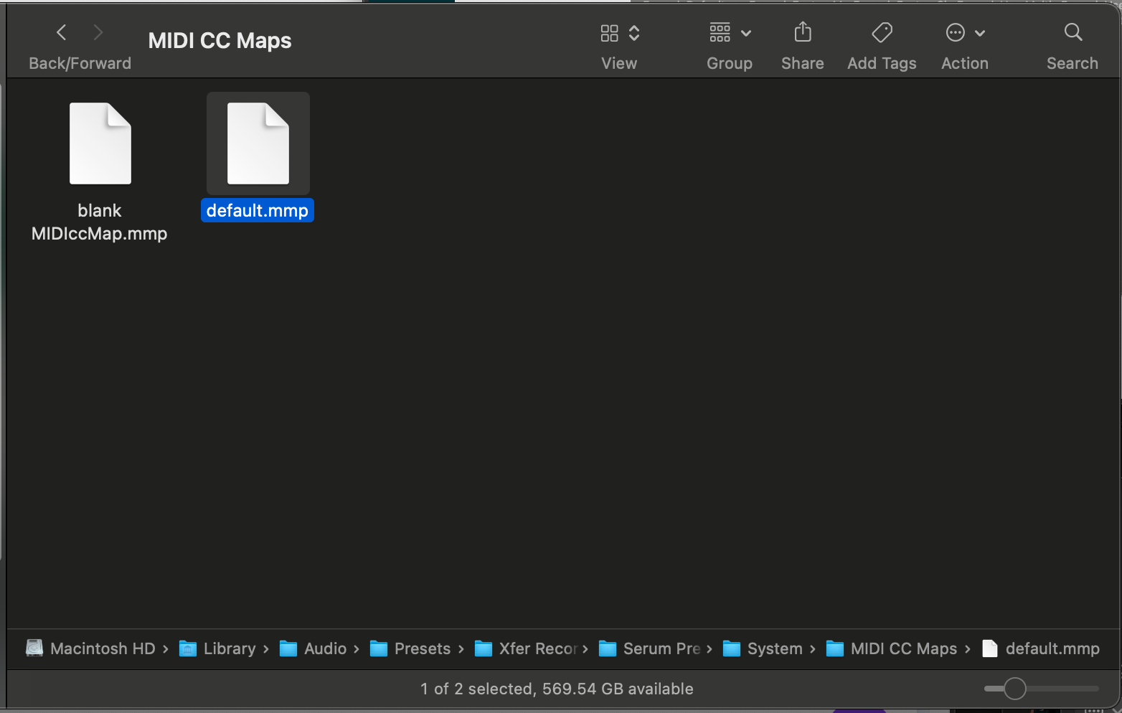Click the default.mmp file name label
Viewport: 1122px width, 713px height.
click(258, 210)
